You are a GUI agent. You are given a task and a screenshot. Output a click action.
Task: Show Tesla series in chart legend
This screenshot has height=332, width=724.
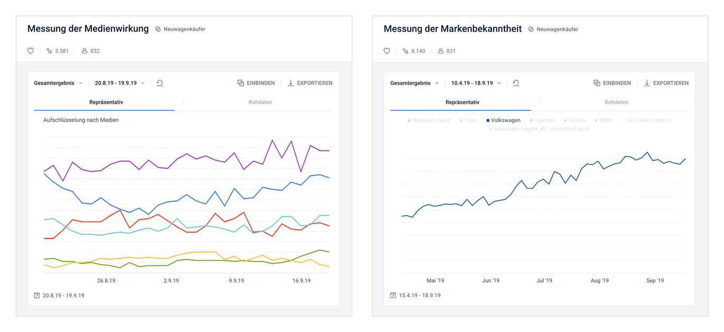467,121
